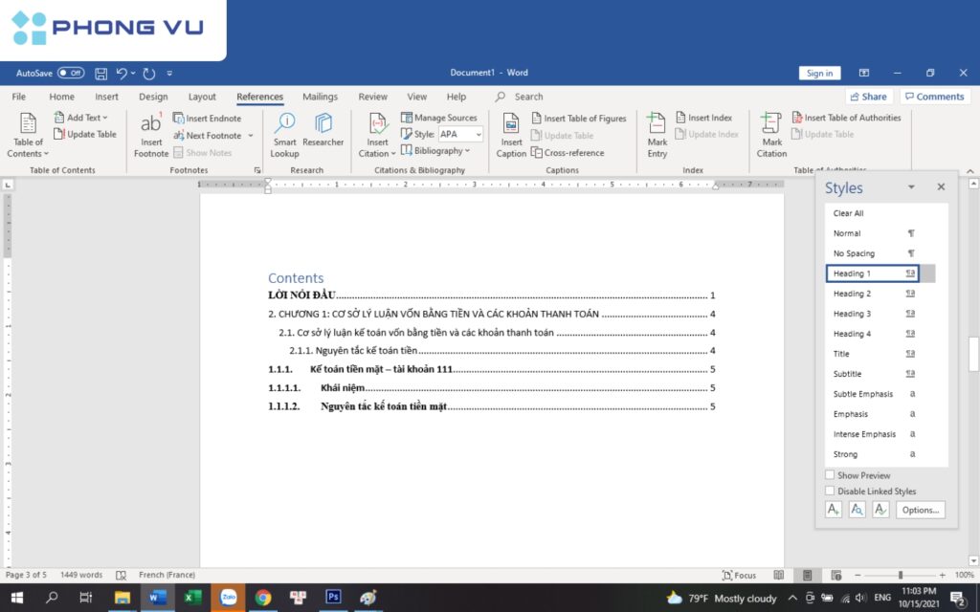Select Mark Citation
The height and width of the screenshot is (612, 980).
tap(770, 134)
